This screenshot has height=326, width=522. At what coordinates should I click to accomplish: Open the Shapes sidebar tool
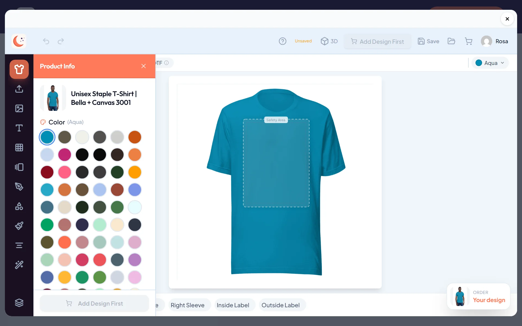pyautogui.click(x=19, y=206)
